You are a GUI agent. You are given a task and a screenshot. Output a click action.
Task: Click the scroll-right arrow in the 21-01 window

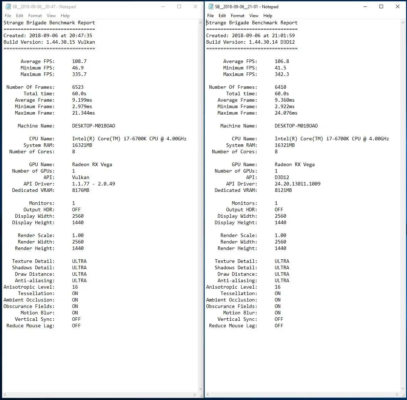(x=397, y=395)
